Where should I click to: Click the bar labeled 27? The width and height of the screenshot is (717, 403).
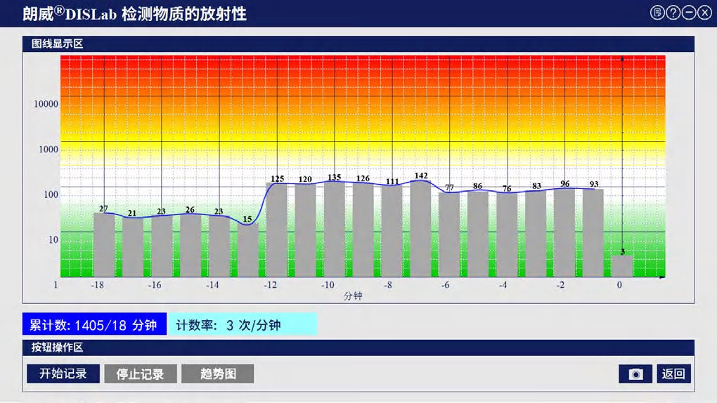coord(104,244)
